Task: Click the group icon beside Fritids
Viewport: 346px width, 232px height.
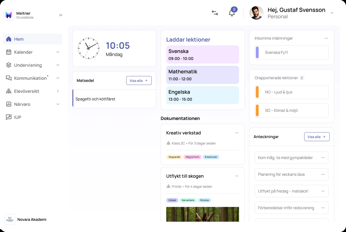Action: click(x=168, y=187)
